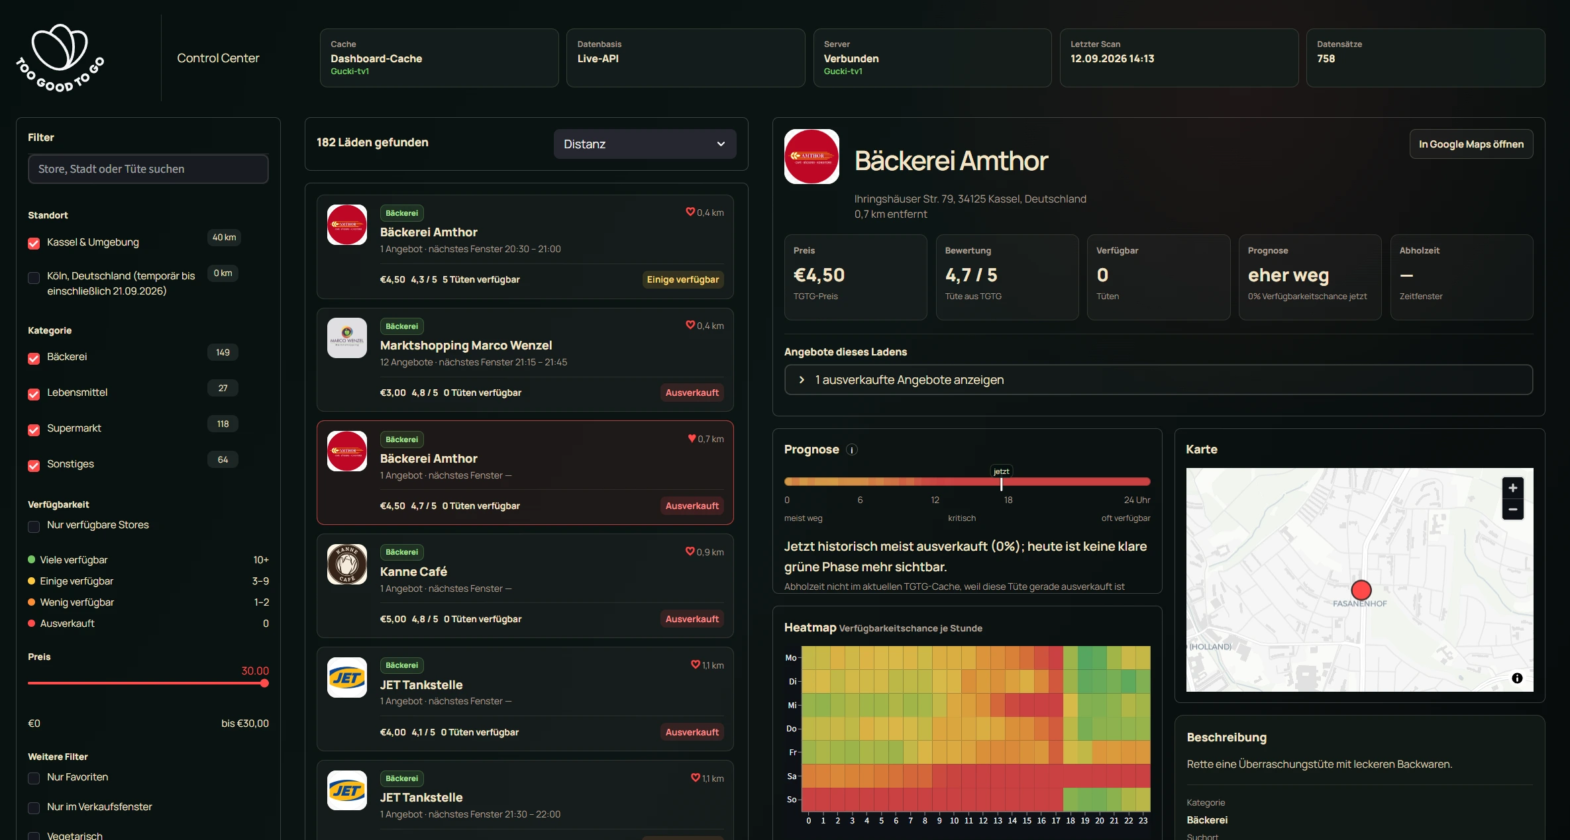
Task: Click the price slider handle at 30.00
Action: pos(264,683)
